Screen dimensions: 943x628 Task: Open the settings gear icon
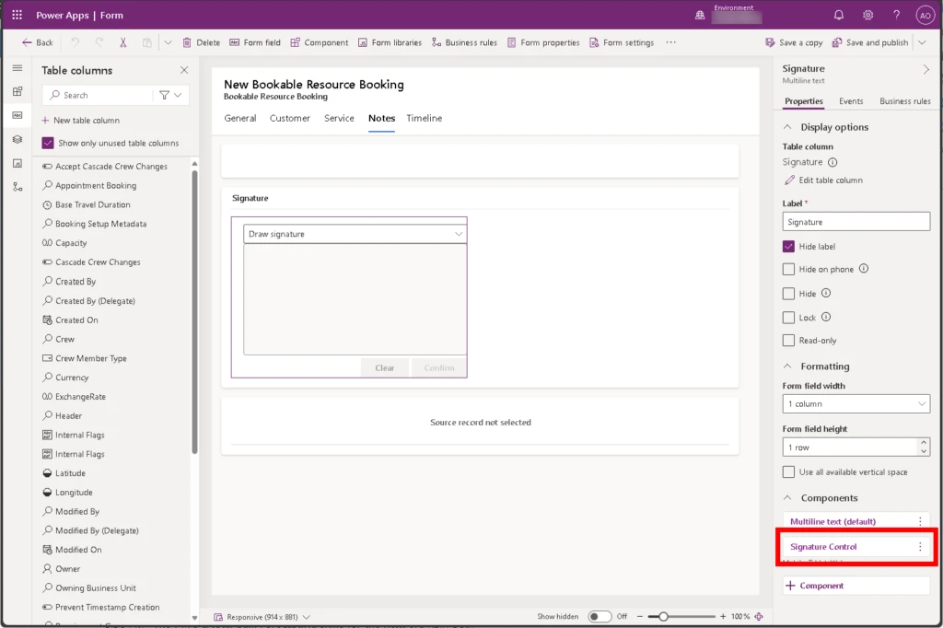pos(867,15)
